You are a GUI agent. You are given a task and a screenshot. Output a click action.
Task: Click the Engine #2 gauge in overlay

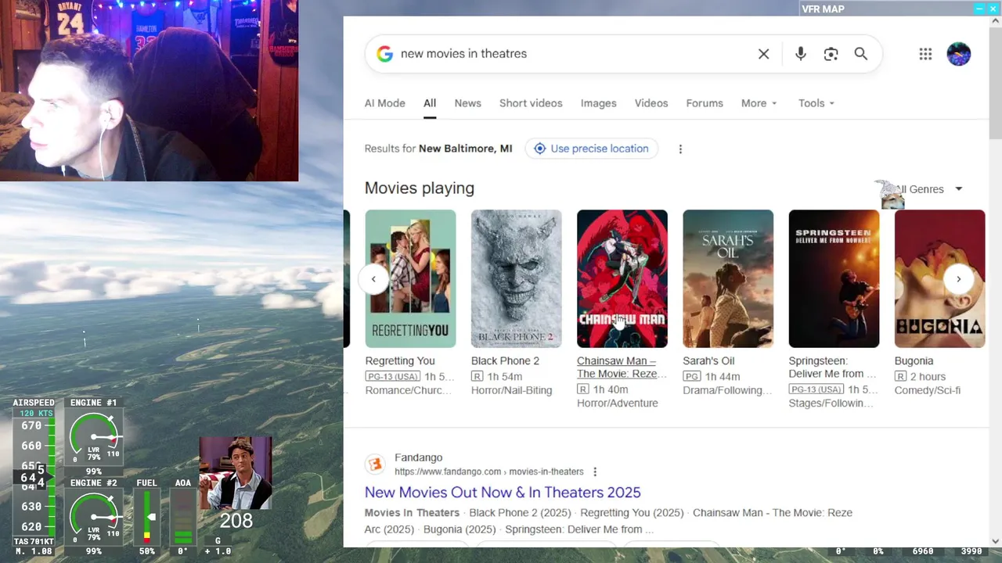click(94, 518)
